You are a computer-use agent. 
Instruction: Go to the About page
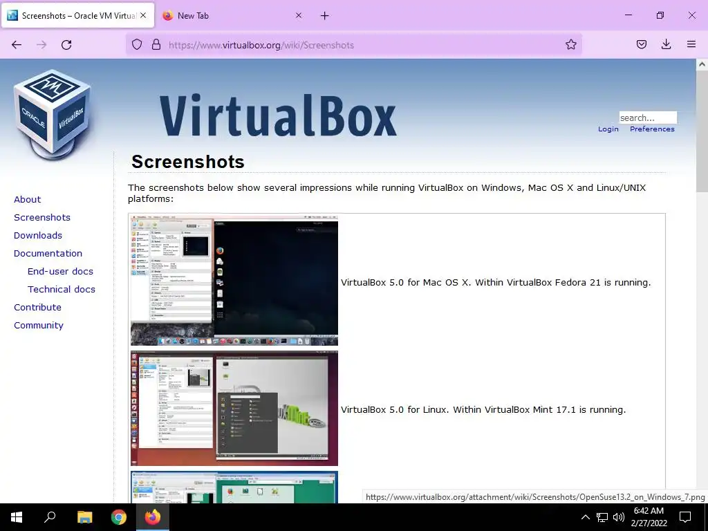pyautogui.click(x=27, y=200)
